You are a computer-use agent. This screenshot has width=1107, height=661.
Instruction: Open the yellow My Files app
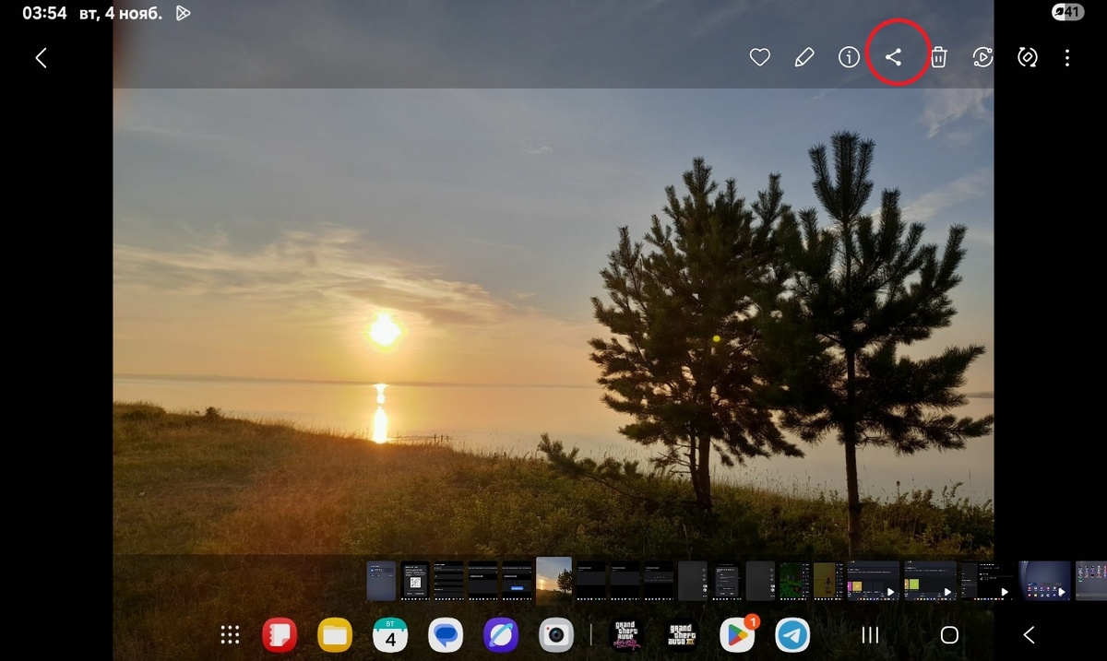[335, 634]
